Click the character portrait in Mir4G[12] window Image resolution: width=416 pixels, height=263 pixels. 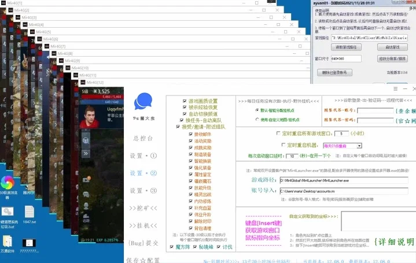[x=90, y=117]
